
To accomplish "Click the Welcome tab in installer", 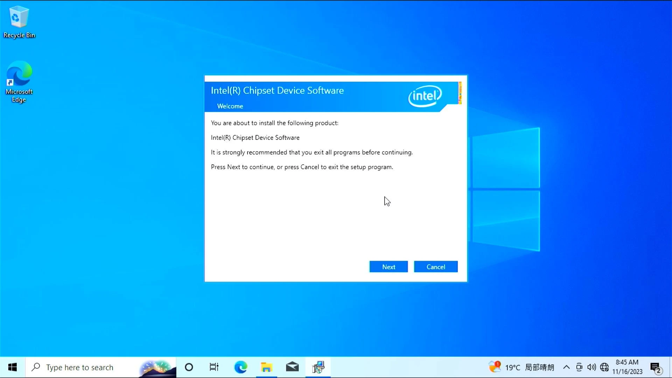I will click(230, 106).
